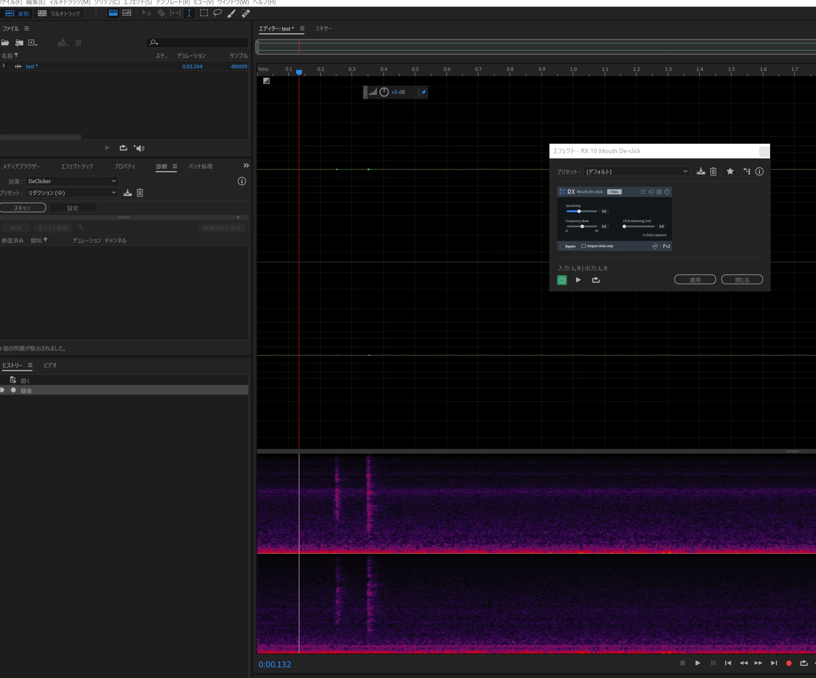816x678 pixels.
Task: Click the record button in transport
Action: 789,663
